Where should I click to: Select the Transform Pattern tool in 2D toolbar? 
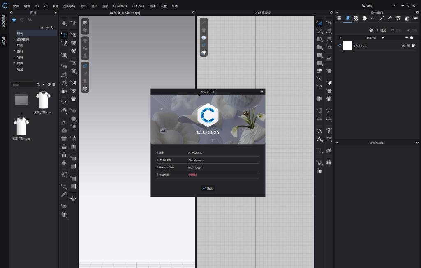click(319, 23)
